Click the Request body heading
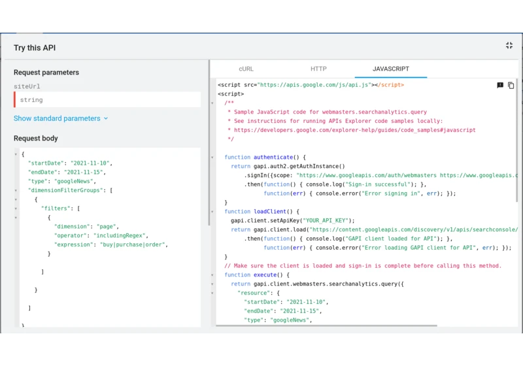 tap(36, 139)
